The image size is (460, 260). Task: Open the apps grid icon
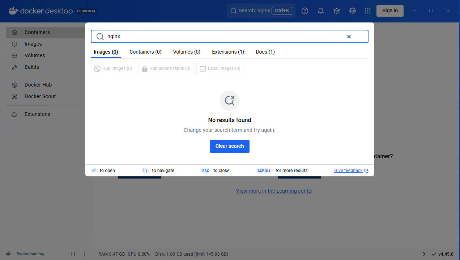click(368, 11)
